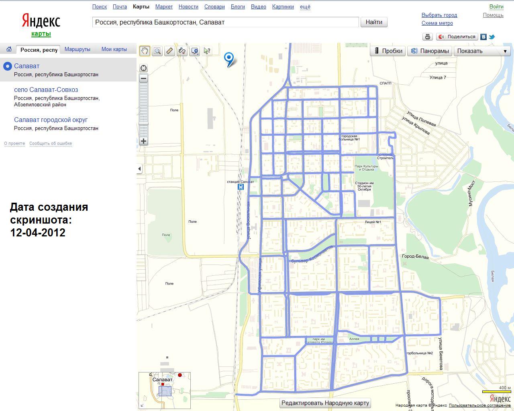
Task: Collapse the left sidebar panel arrow
Action: [x=139, y=169]
